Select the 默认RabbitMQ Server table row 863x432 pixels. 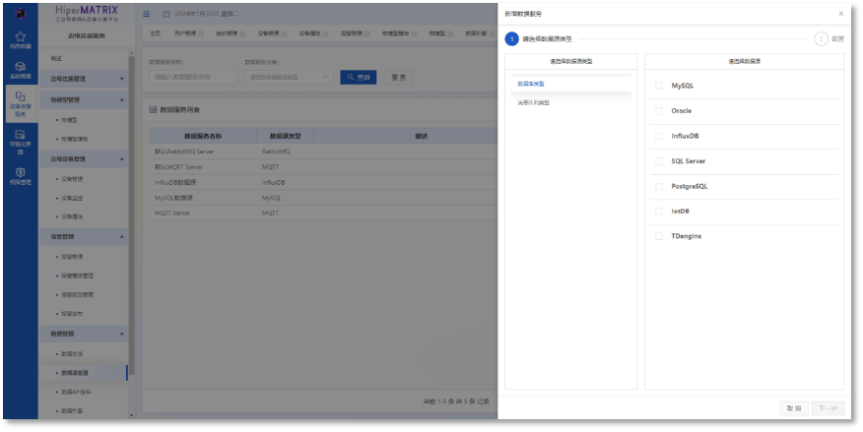pos(323,152)
